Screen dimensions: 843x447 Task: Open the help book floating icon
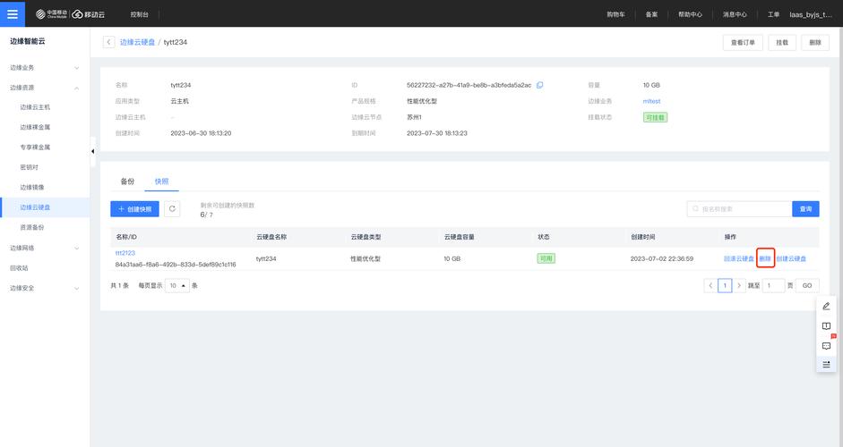point(826,326)
